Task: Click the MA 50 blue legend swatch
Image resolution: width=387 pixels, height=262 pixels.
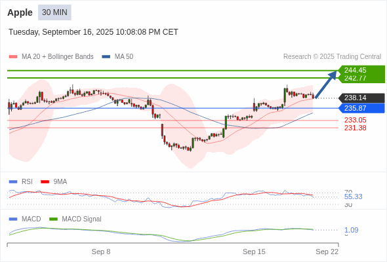Action: (106, 57)
